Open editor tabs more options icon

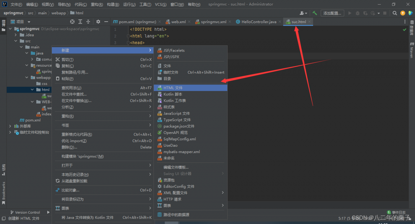coord(405,22)
